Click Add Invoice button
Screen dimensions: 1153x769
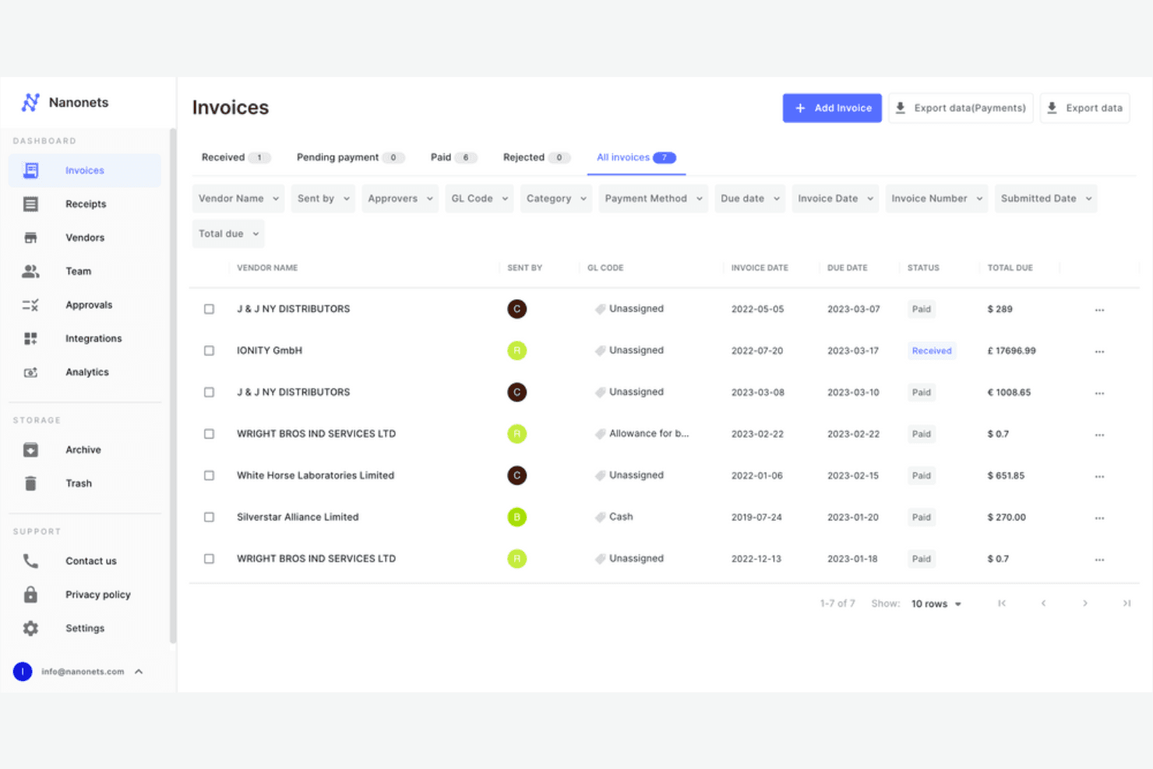tap(832, 108)
